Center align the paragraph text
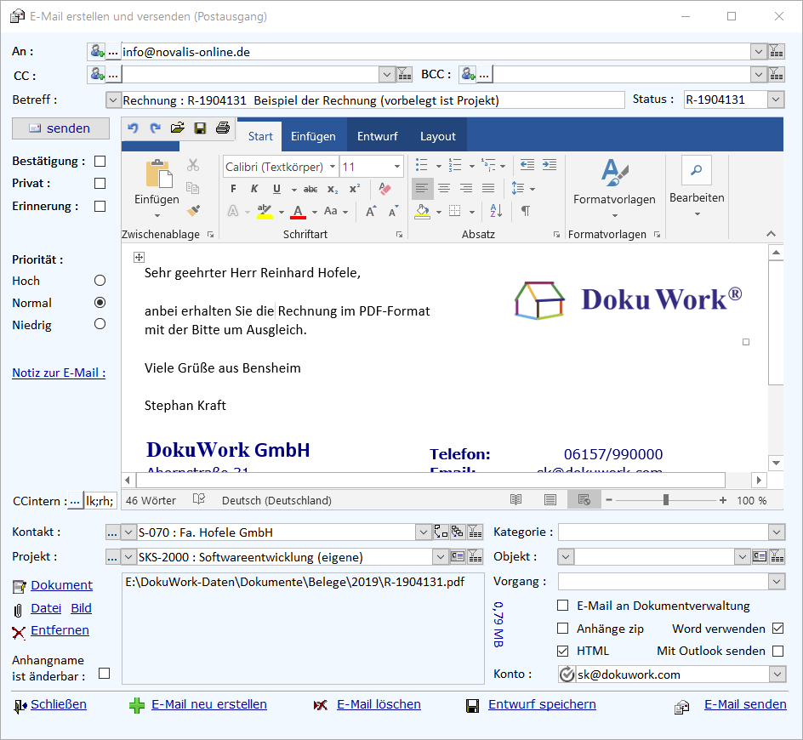803x740 pixels. (444, 189)
